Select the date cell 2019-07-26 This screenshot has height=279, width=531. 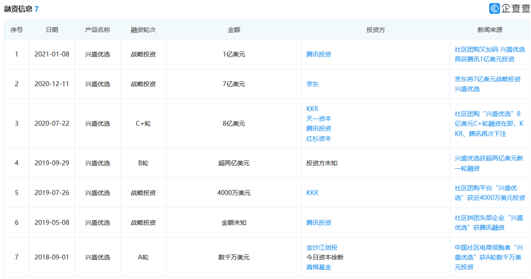click(52, 193)
